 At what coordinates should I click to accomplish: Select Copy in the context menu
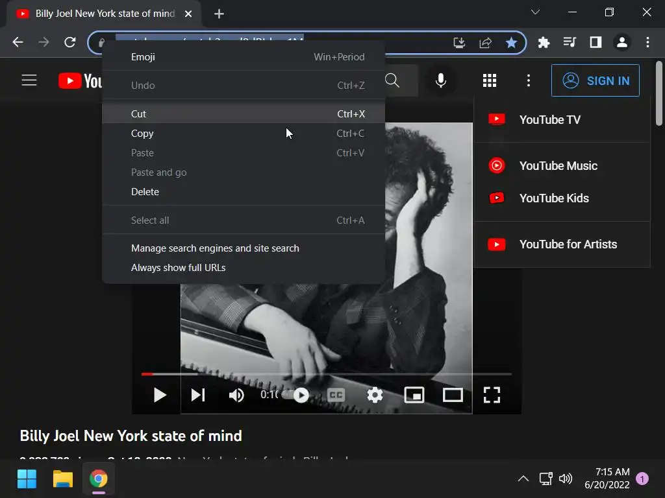tap(244, 134)
